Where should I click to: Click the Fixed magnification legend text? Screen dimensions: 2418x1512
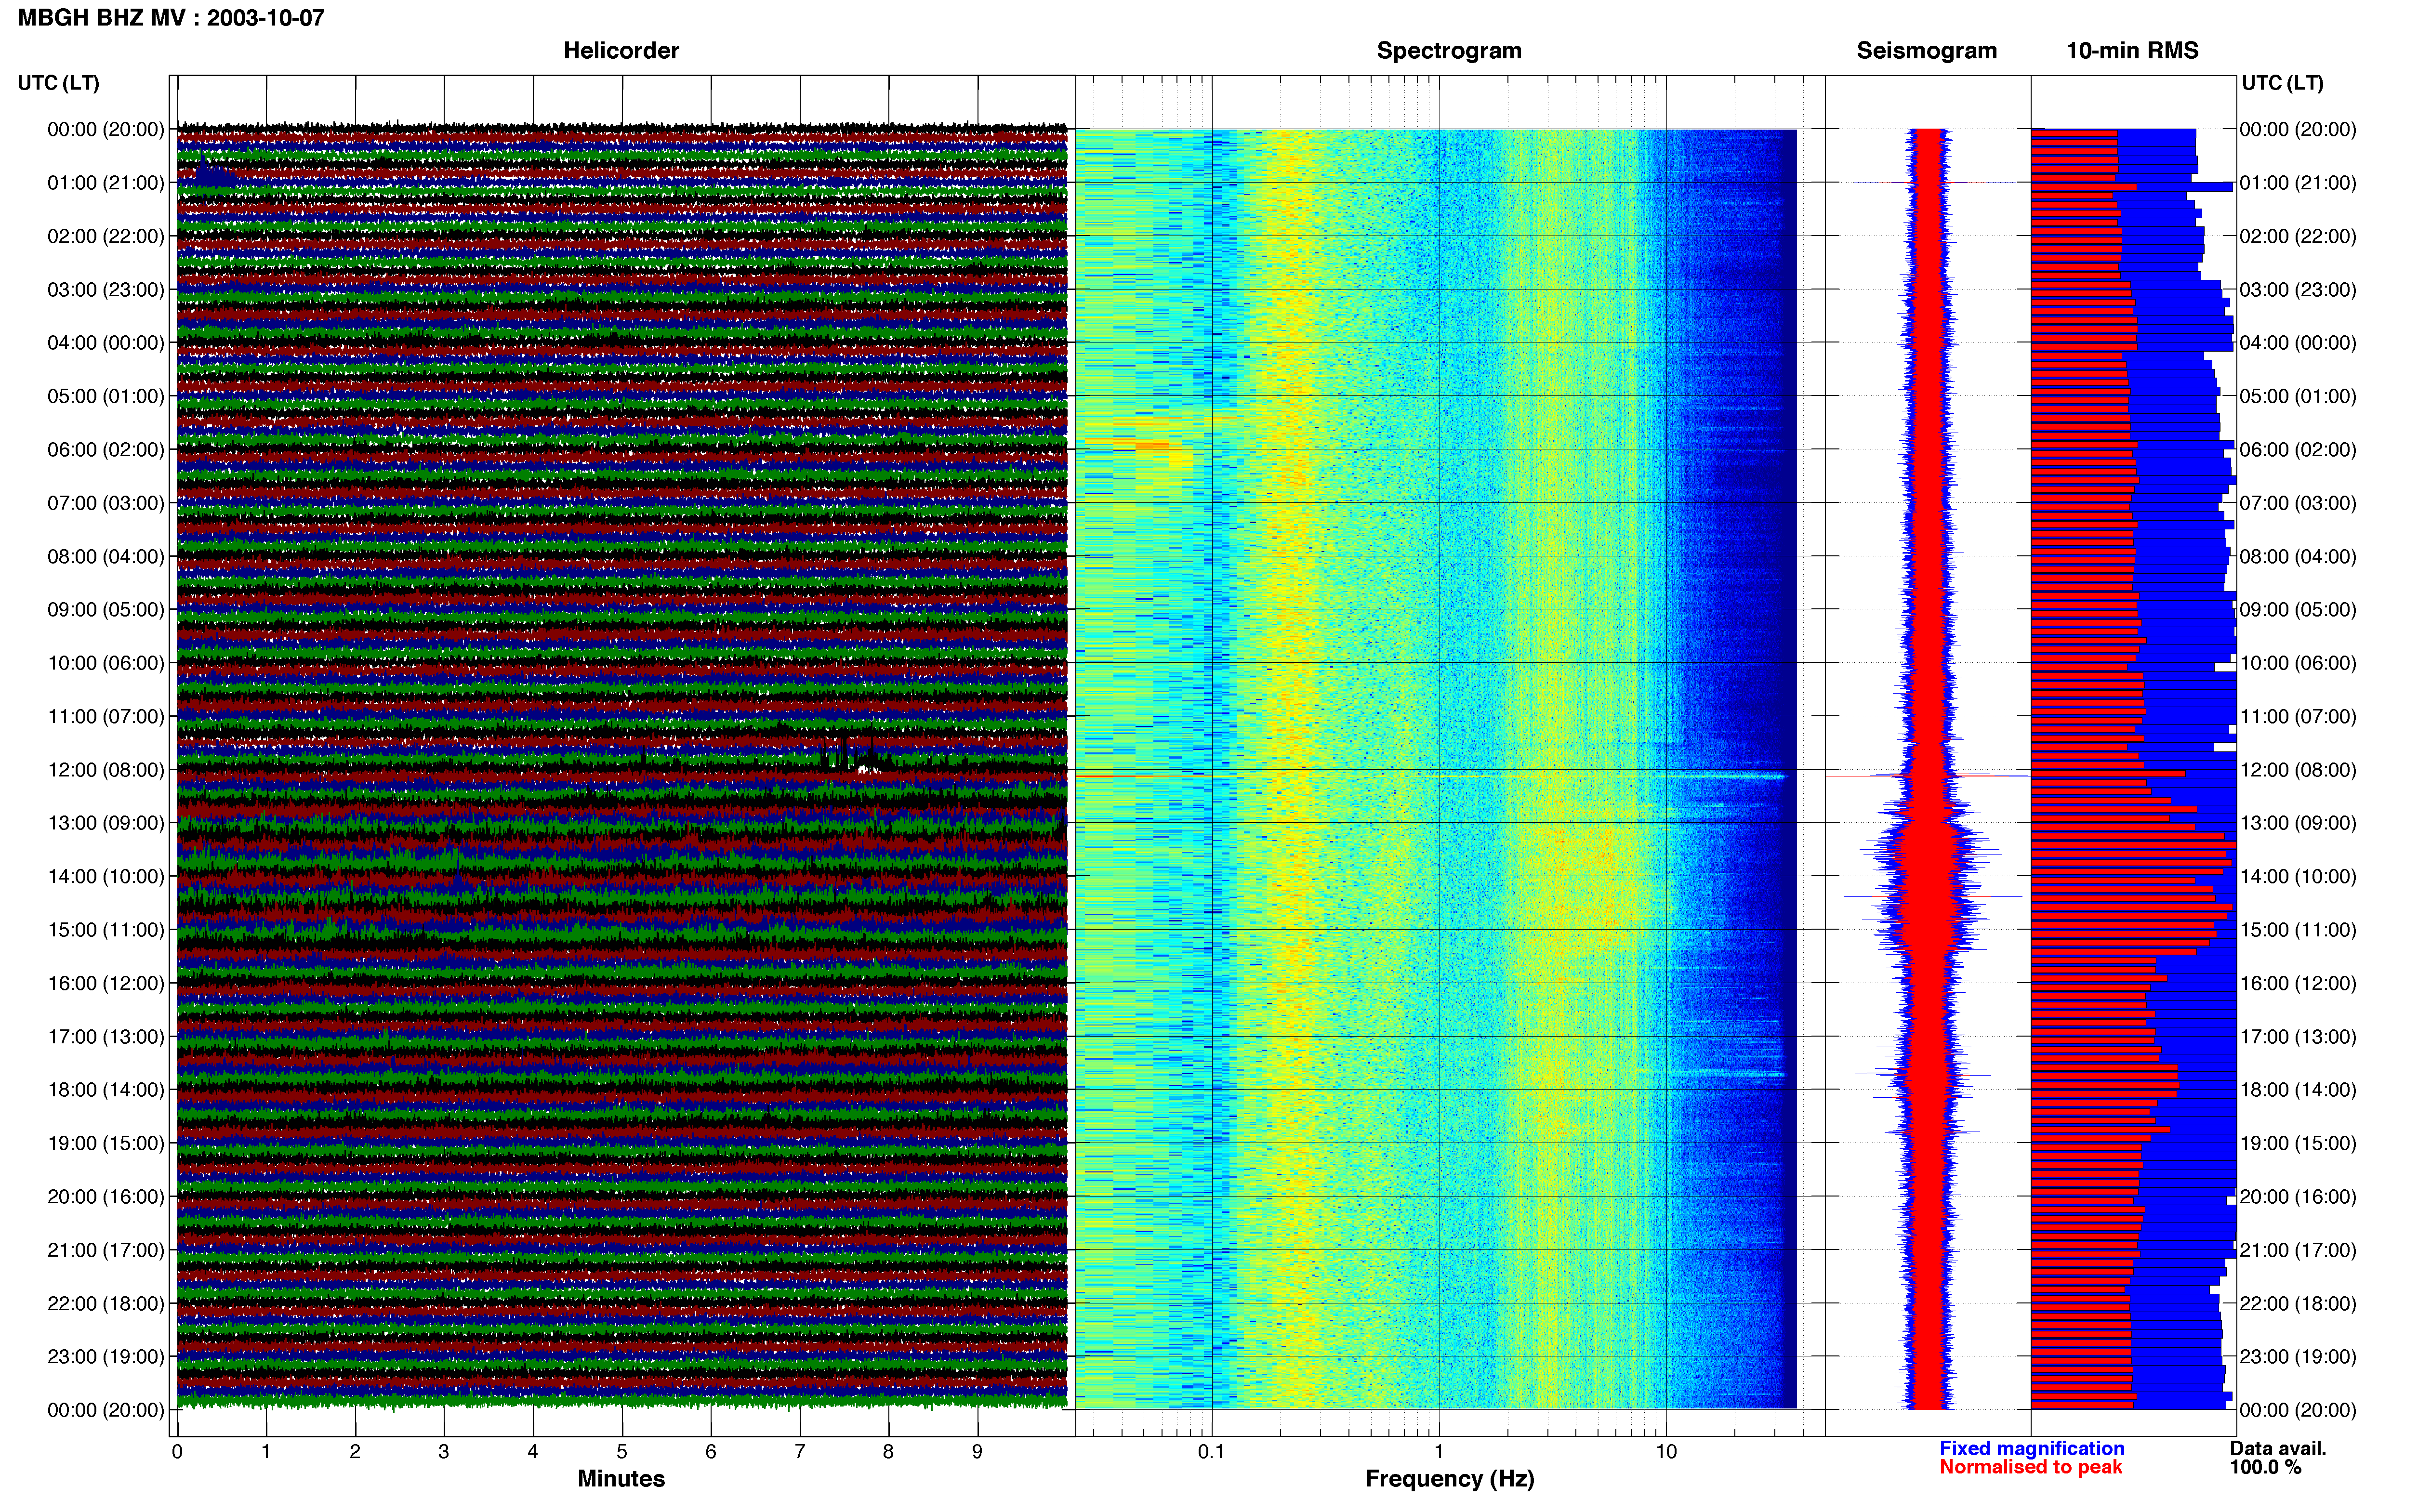(2032, 1448)
